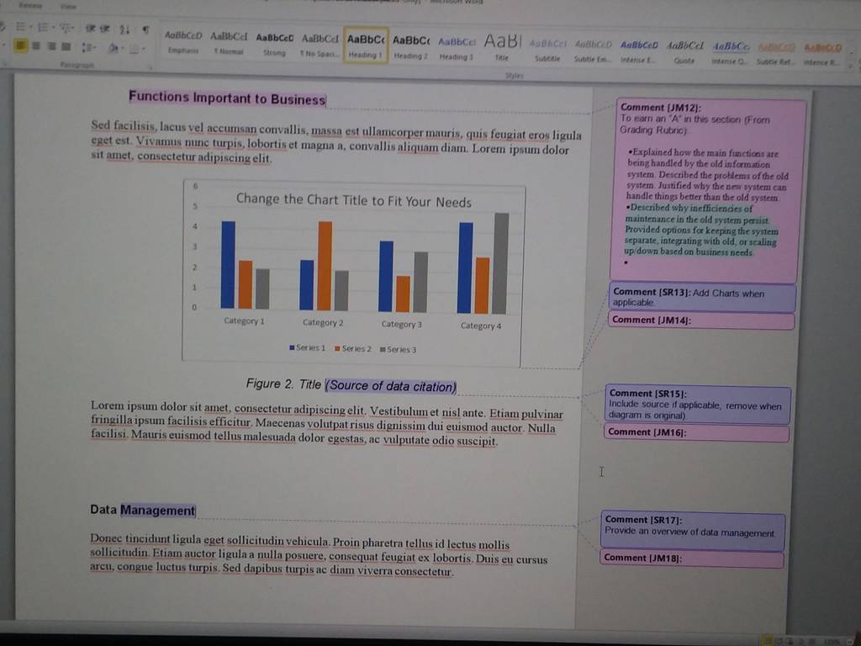Toggle align text left button
Image resolution: width=861 pixels, height=646 pixels.
[21, 45]
